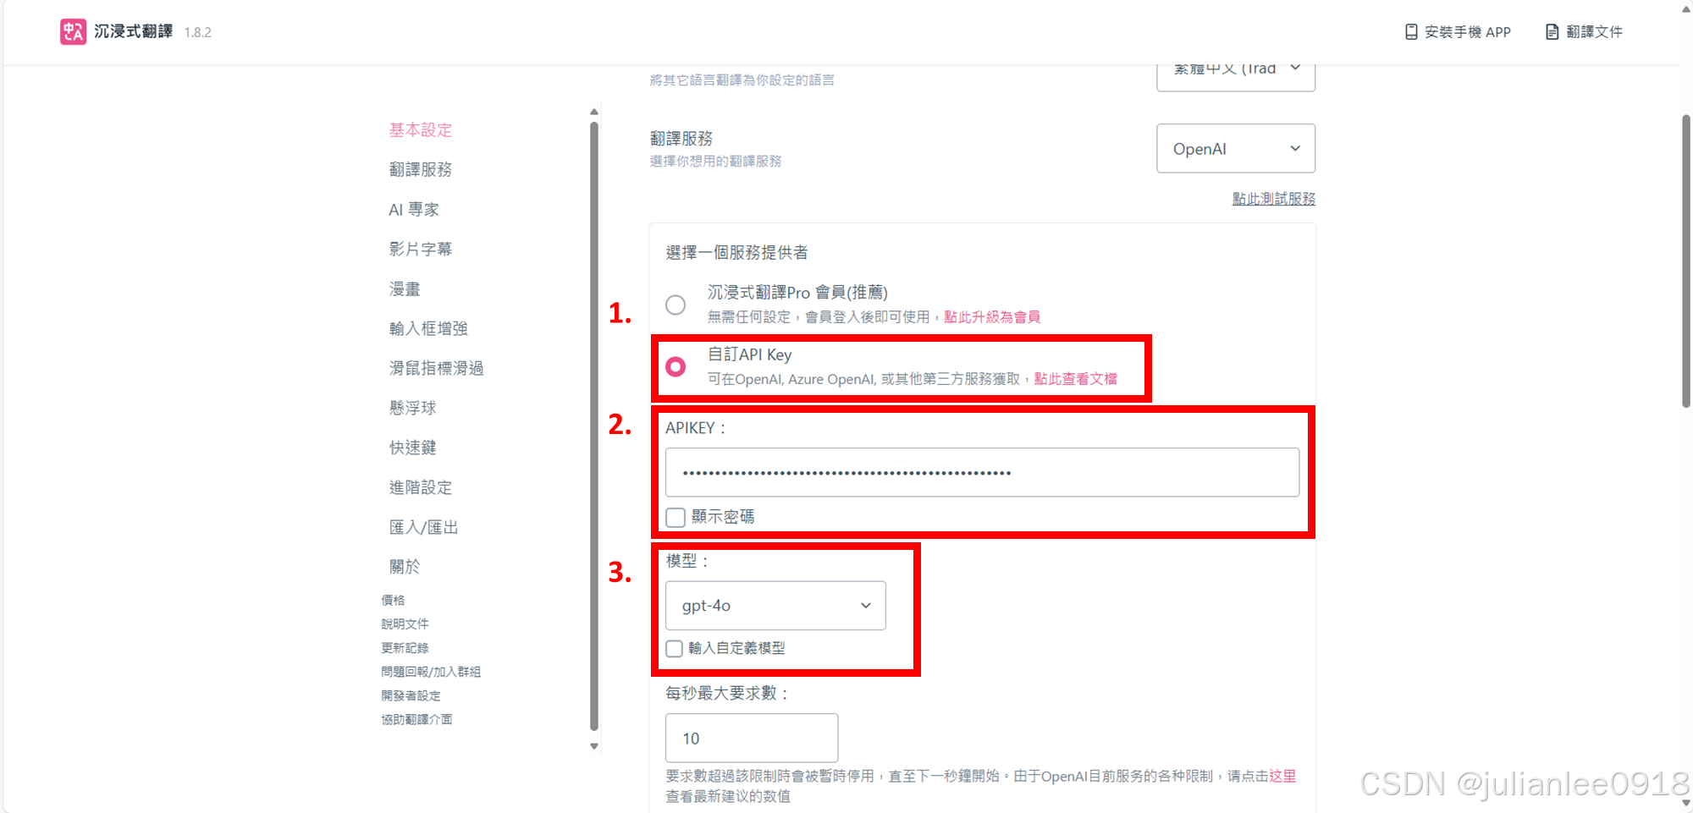
Task: Click the 點此升級為會員 link
Action: pyautogui.click(x=992, y=317)
